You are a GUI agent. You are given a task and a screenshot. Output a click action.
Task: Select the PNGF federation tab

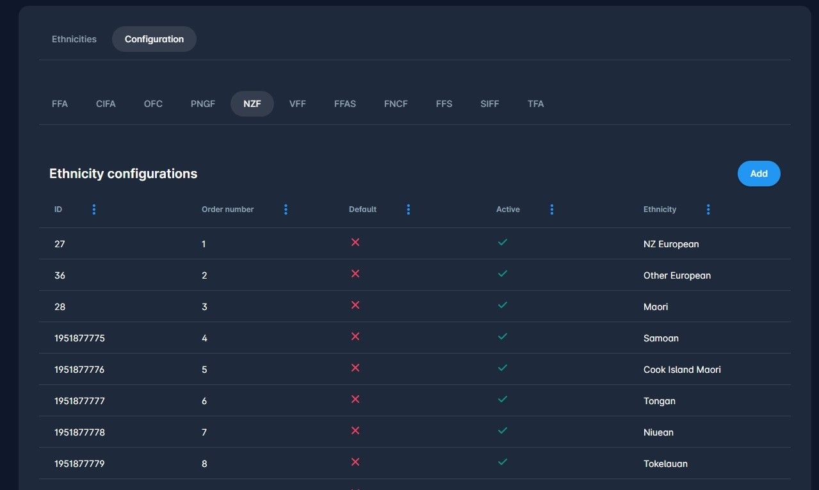(x=203, y=104)
